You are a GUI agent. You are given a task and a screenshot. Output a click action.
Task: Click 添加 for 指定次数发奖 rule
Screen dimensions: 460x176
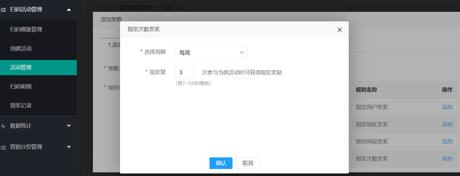tap(447, 159)
